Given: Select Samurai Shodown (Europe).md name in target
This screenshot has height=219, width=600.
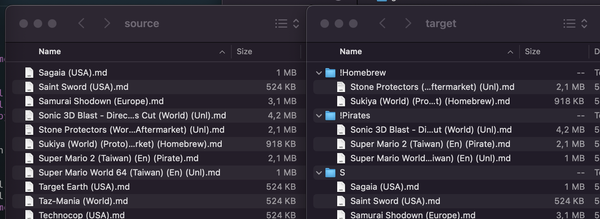Looking at the screenshot, I should 413,215.
